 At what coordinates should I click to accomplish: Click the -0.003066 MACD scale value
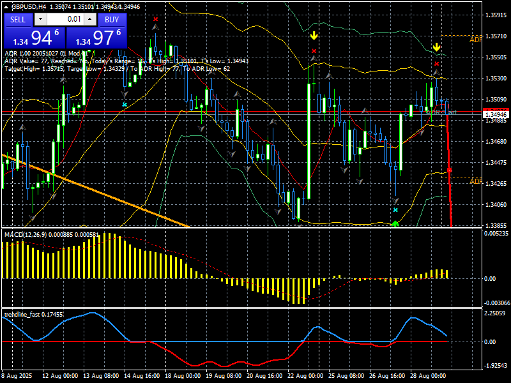click(496, 303)
